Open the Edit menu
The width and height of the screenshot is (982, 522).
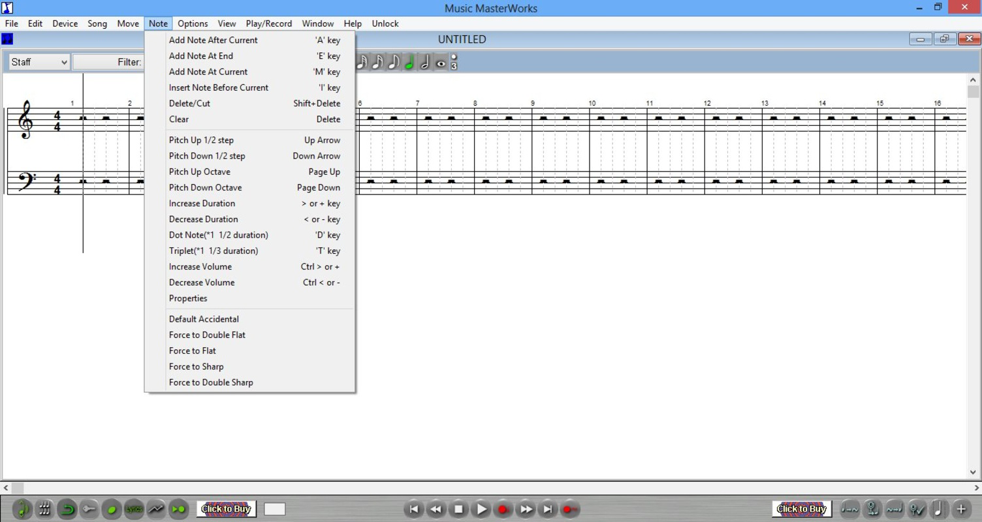point(35,23)
